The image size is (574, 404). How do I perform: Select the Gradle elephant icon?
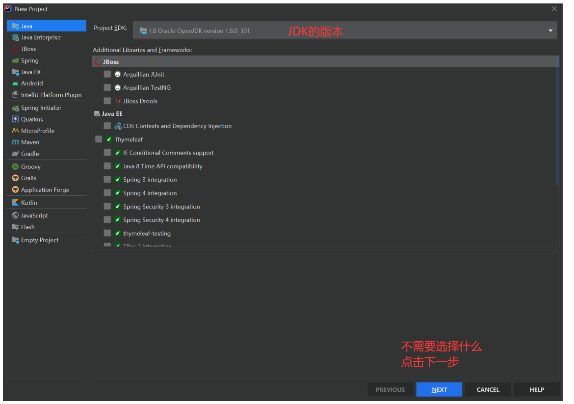(15, 154)
